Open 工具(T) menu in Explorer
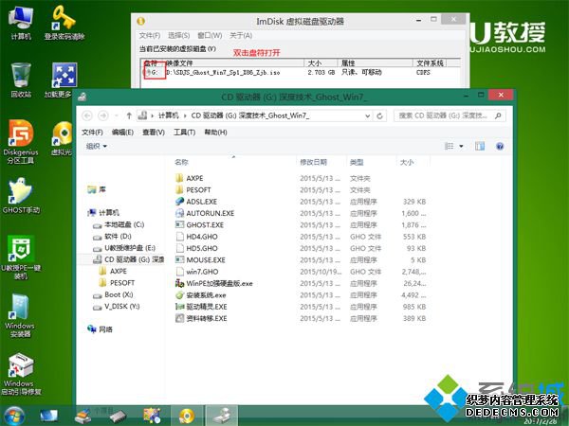This screenshot has width=569, height=426. (184, 133)
